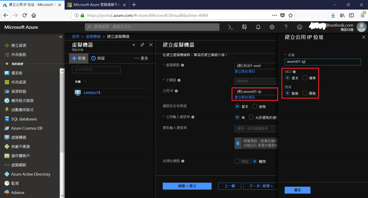
Task: Close the 建立公用 IP 位址 panel
Action: pyautogui.click(x=364, y=37)
